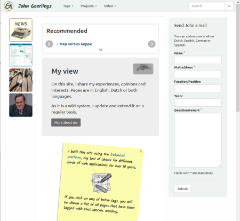Open the tools photo thumbnail
The width and height of the screenshot is (240, 221).
pyautogui.click(x=21, y=80)
